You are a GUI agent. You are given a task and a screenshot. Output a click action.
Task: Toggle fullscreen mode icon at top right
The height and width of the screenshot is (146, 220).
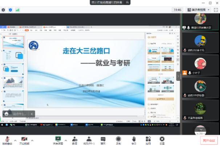pyautogui.click(x=215, y=10)
